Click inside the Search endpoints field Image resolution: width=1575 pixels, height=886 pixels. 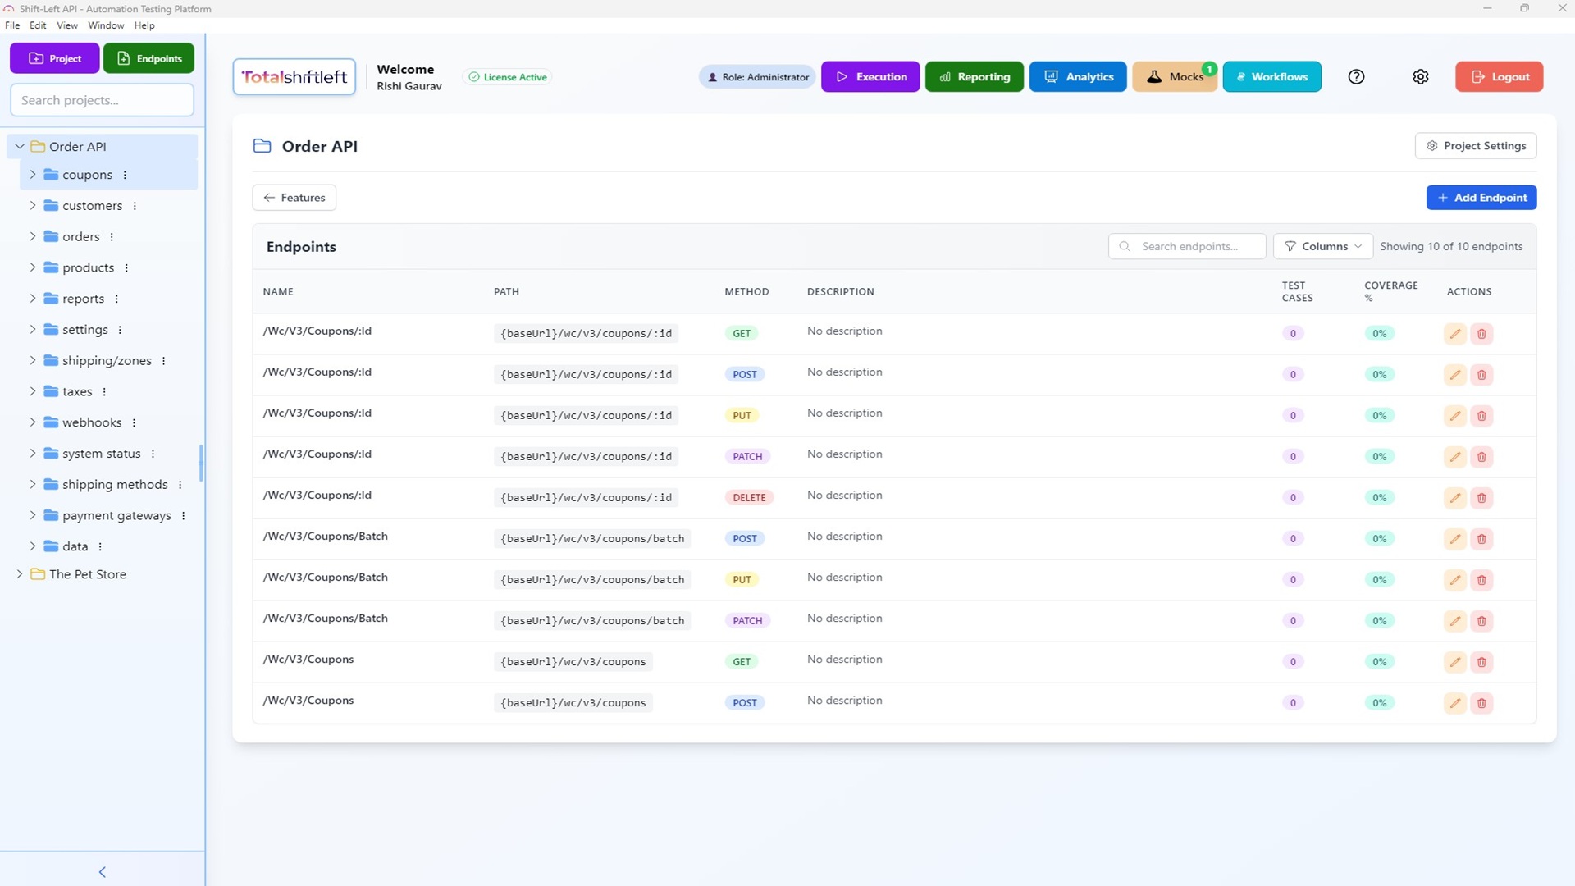coord(1187,245)
